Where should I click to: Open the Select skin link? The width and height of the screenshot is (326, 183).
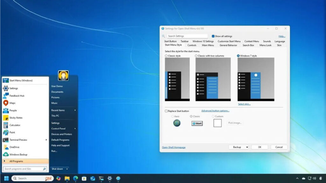(244, 104)
